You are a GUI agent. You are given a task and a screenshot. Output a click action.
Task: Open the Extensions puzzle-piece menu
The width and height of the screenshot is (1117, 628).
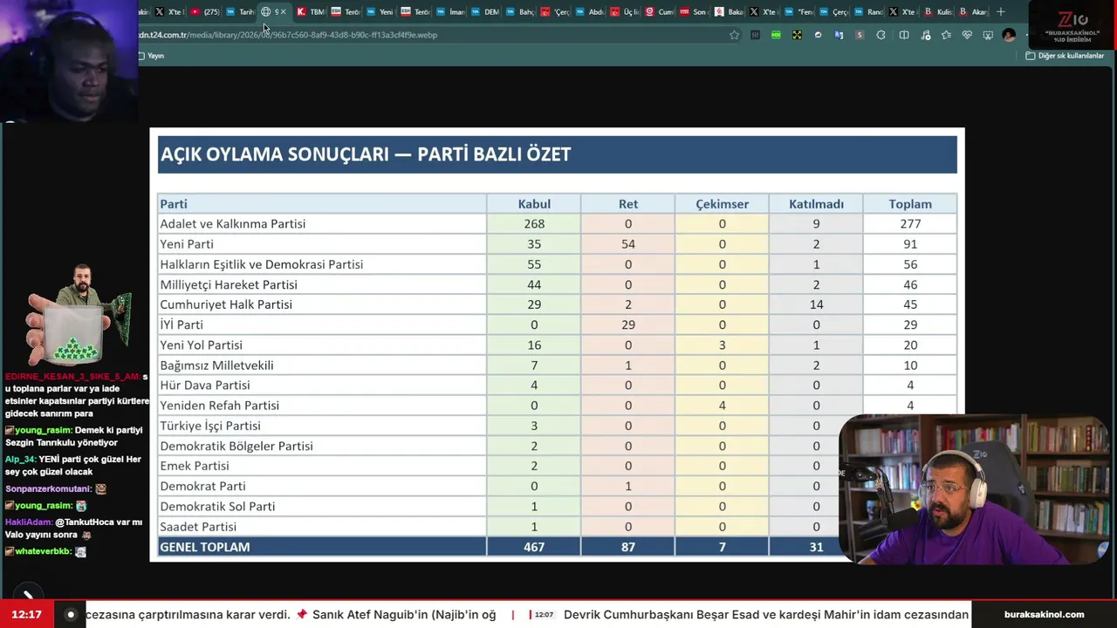coord(881,35)
